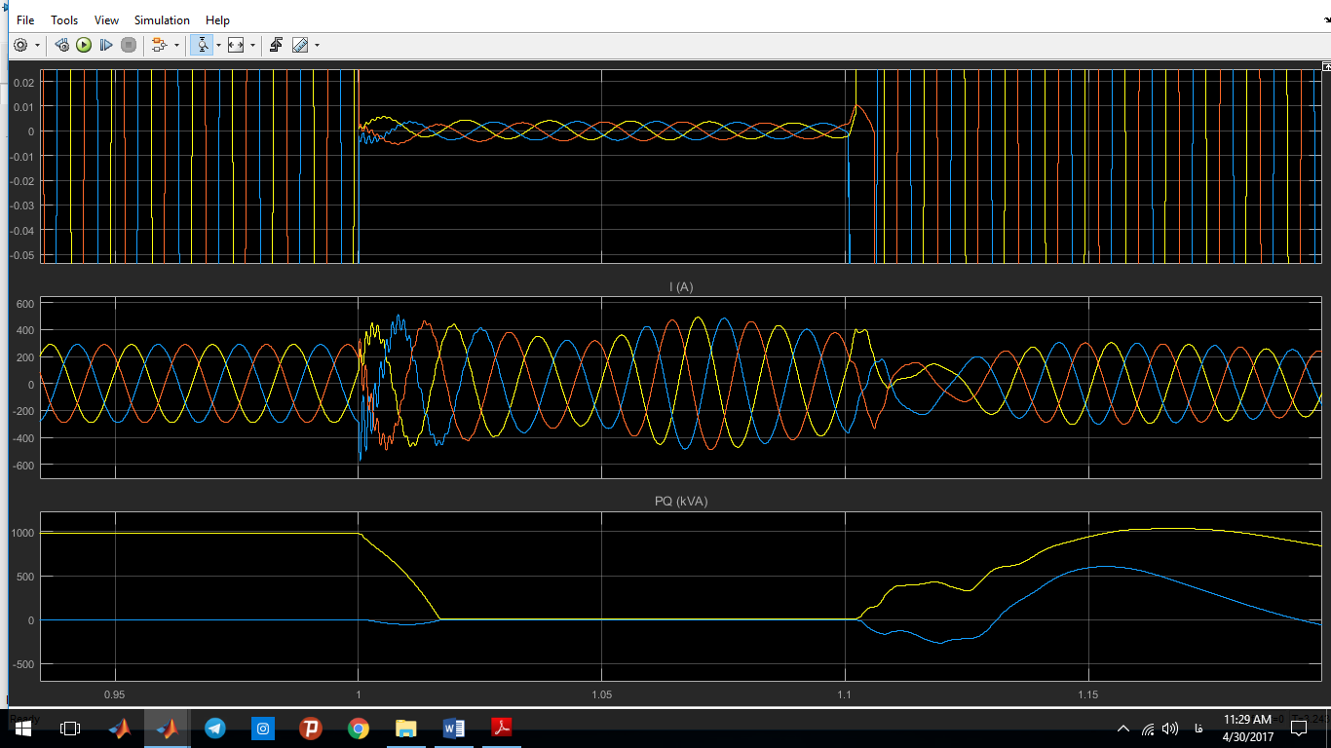This screenshot has height=748, width=1331.
Task: Click the grayed-out Stop simulation button
Action: pos(129,45)
